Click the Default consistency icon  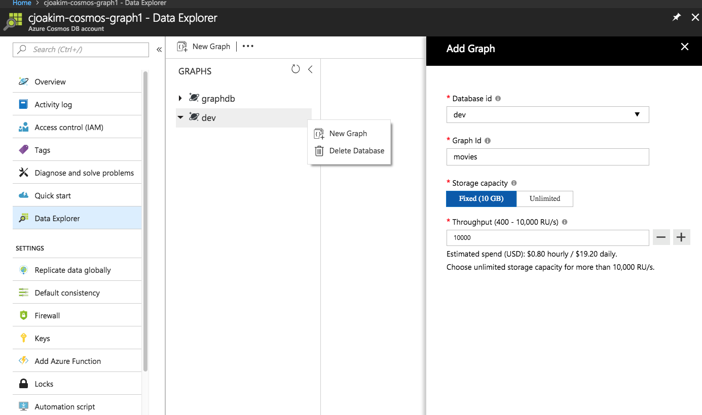click(x=23, y=293)
